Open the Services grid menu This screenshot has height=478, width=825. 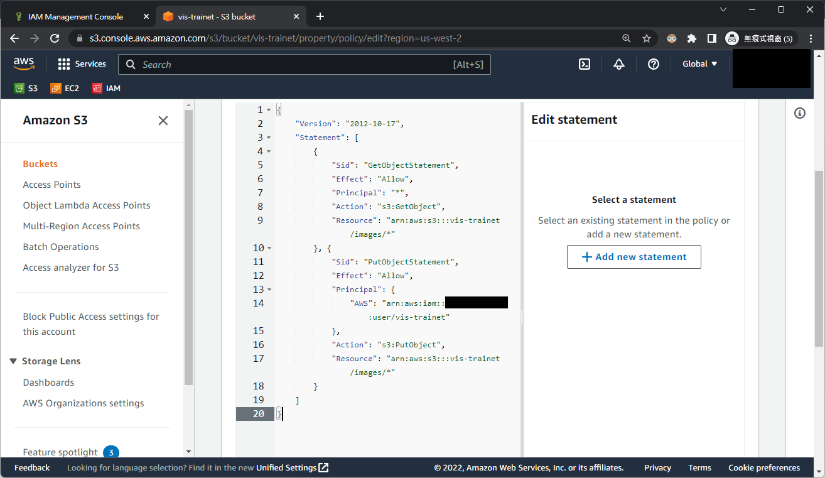(x=82, y=64)
